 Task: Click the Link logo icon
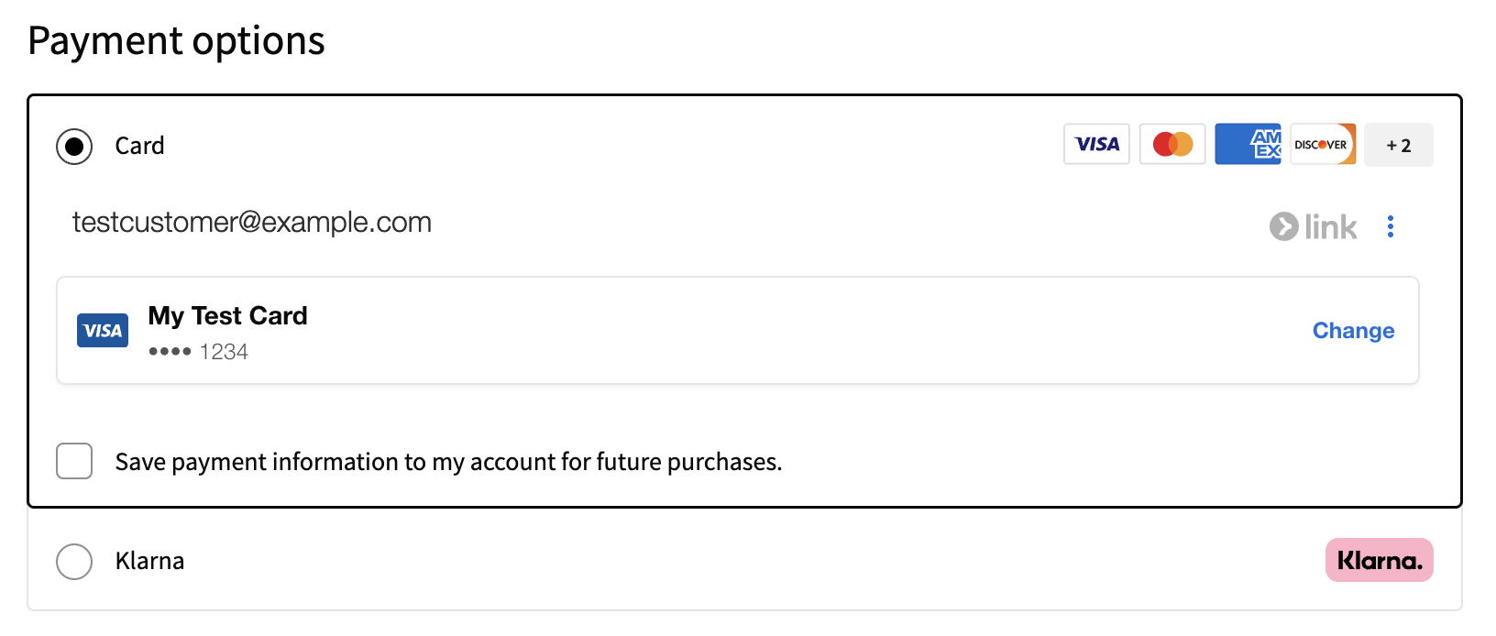point(1313,226)
